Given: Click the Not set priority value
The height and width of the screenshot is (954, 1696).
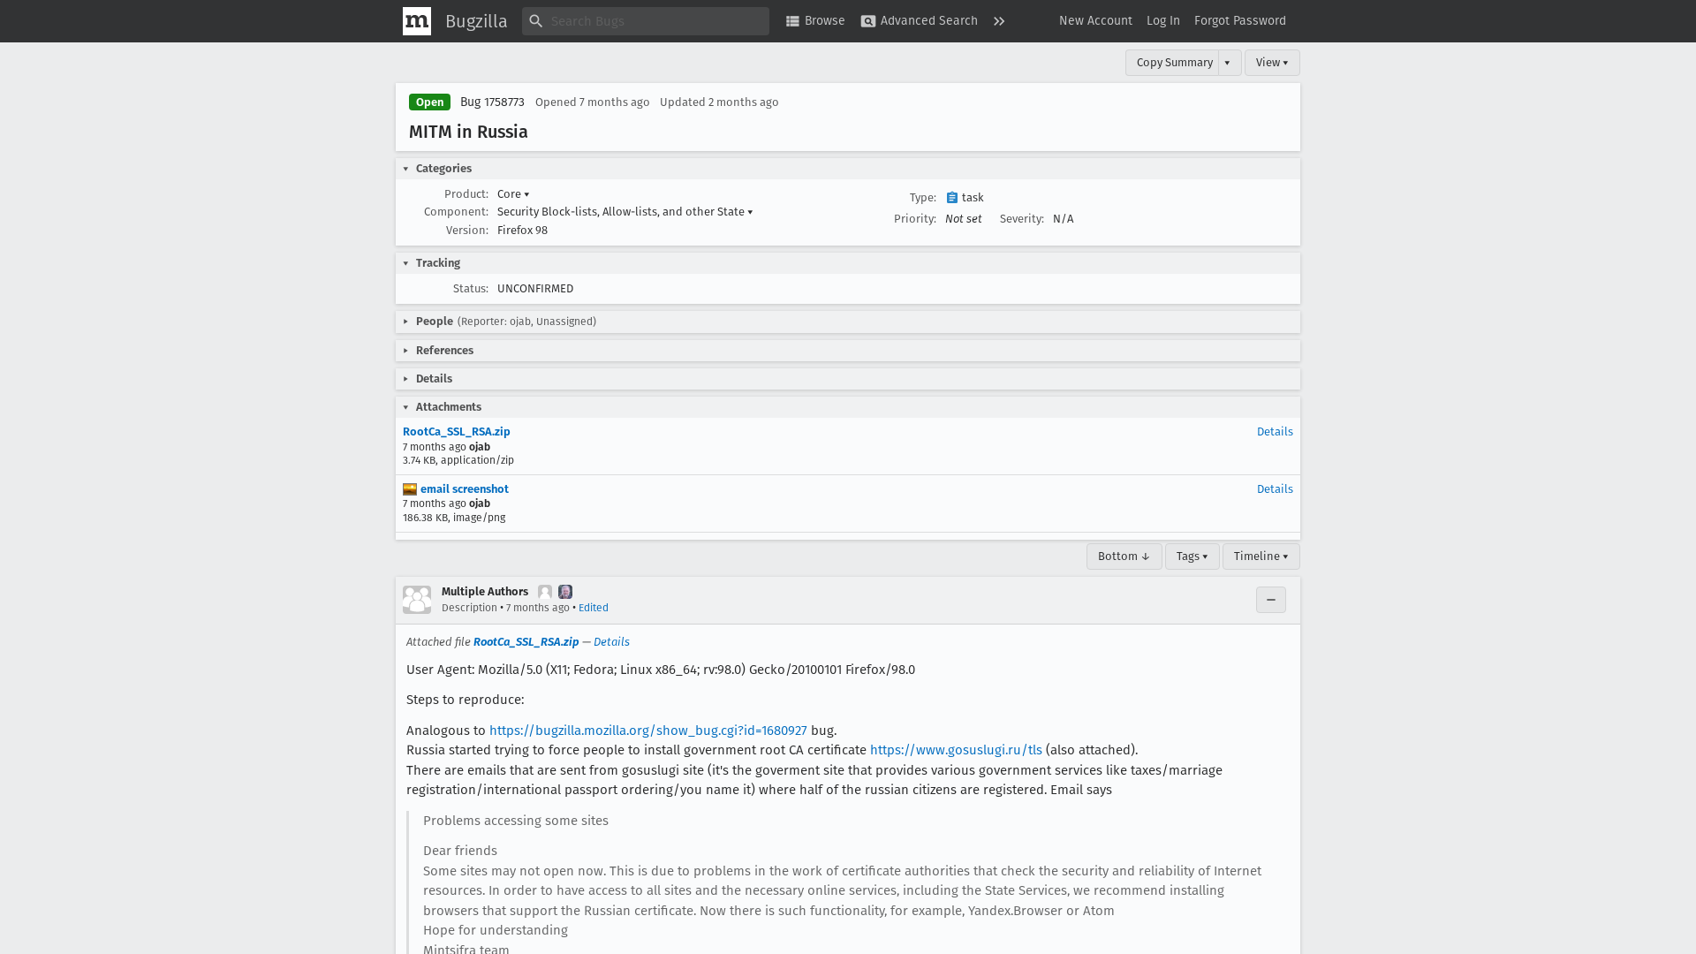Looking at the screenshot, I should coord(963,219).
